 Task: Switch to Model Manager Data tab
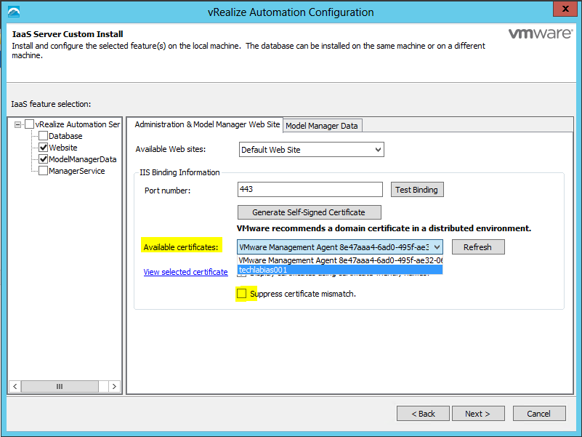click(x=322, y=126)
